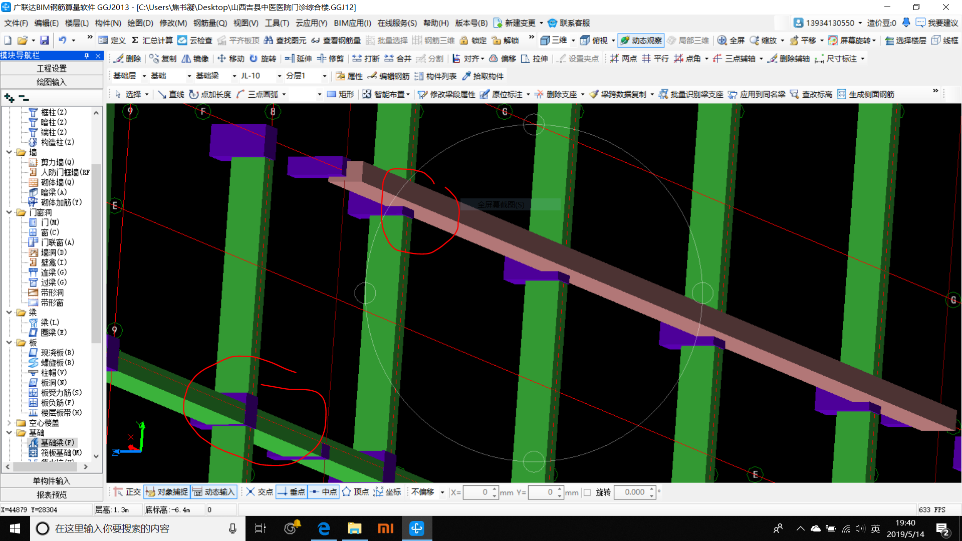Toggle the 正交 orthogonal mode
Image resolution: width=962 pixels, height=541 pixels.
pos(127,492)
